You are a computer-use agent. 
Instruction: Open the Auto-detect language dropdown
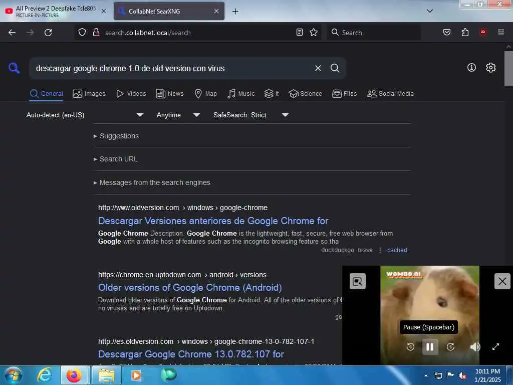(85, 115)
